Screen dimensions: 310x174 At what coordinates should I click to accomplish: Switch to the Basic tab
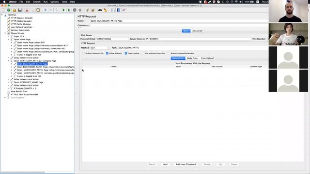pyautogui.click(x=186, y=31)
